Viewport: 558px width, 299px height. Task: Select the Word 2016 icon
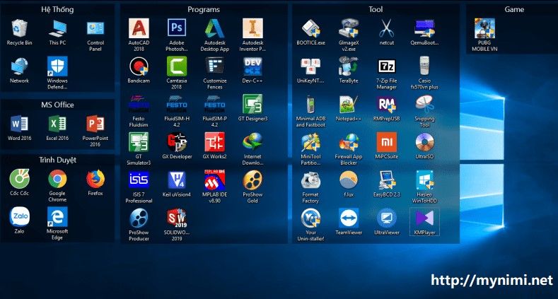[x=20, y=124]
